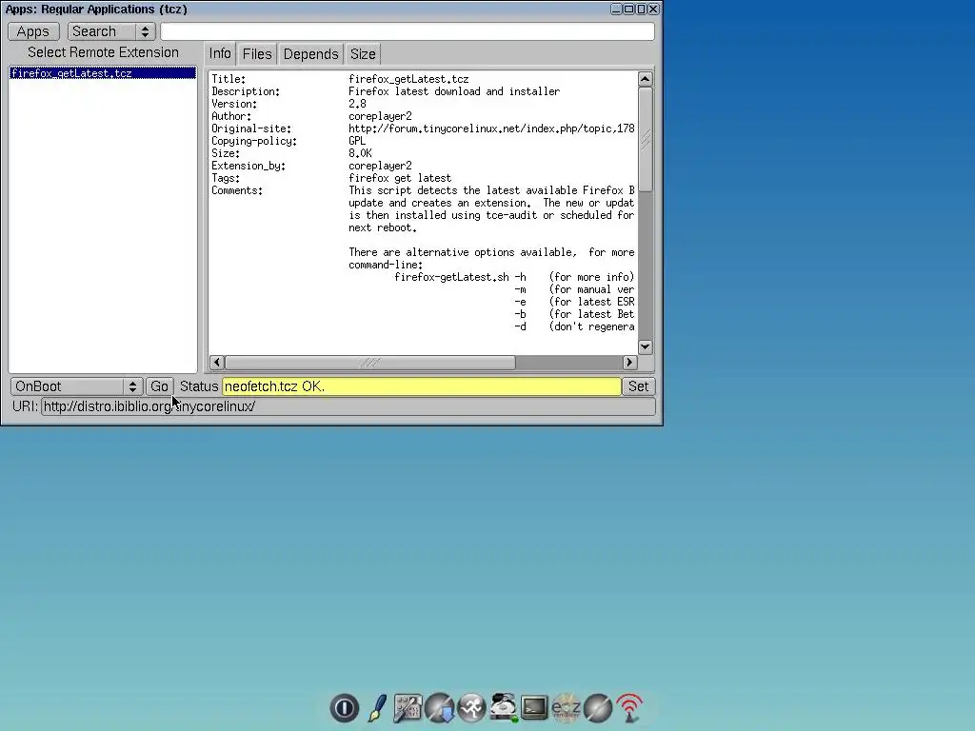Close the Apps window
Image resolution: width=975 pixels, height=731 pixels.
coord(653,9)
